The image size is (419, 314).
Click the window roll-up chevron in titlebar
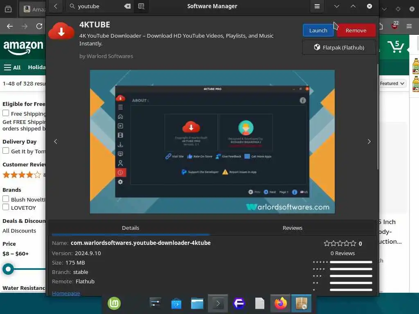click(353, 6)
